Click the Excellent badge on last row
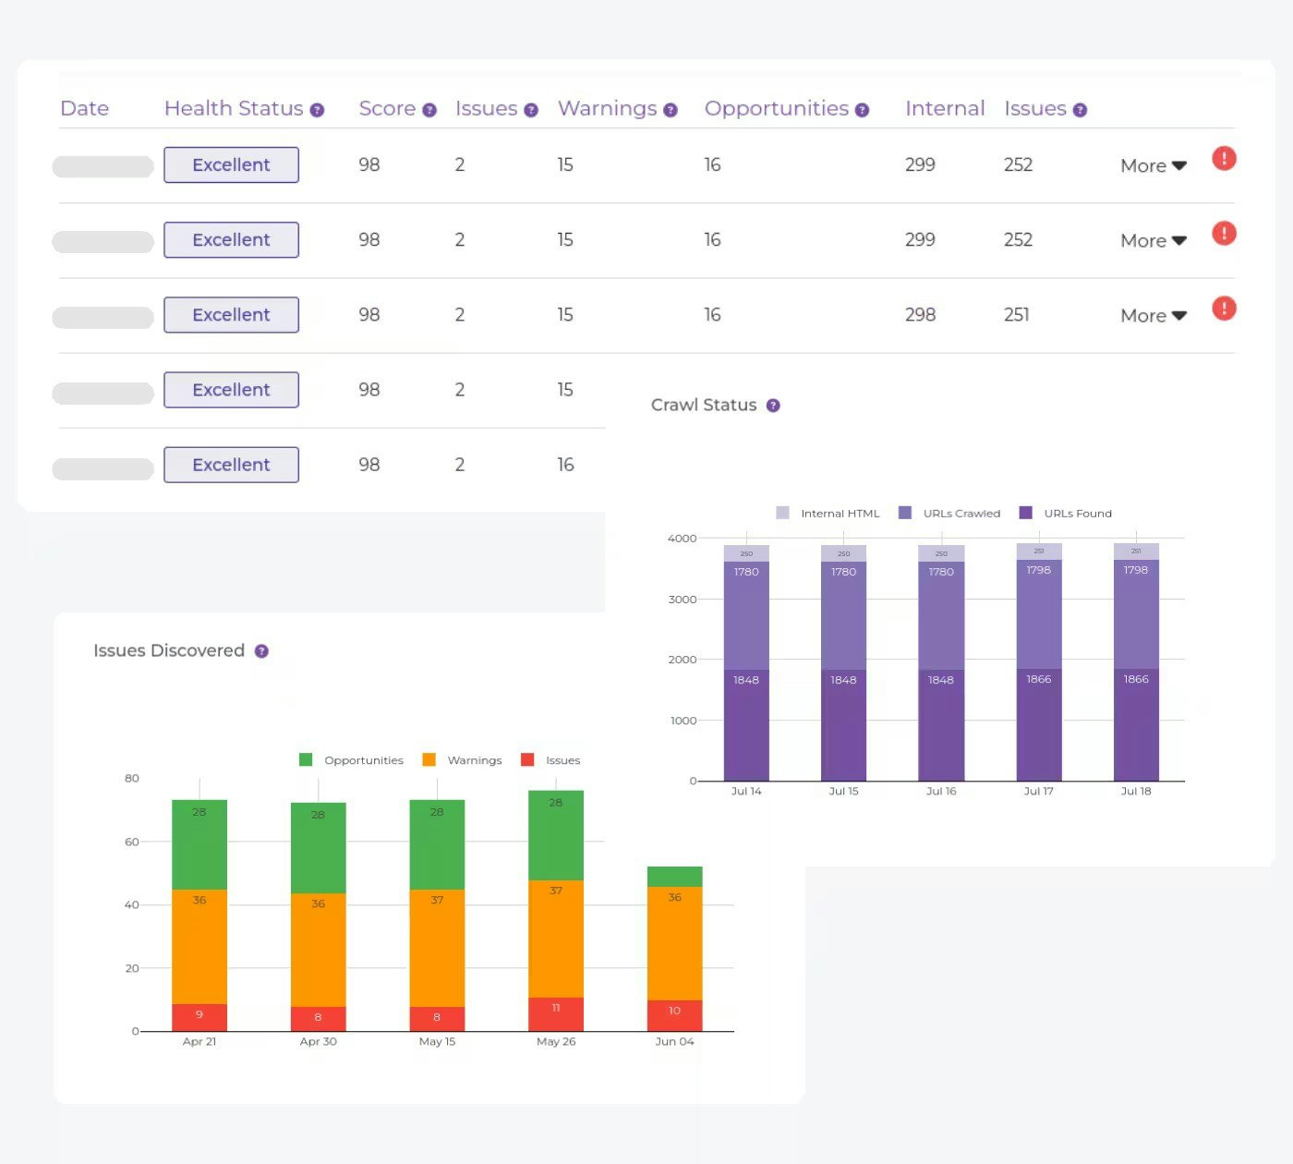The width and height of the screenshot is (1293, 1164). click(231, 464)
